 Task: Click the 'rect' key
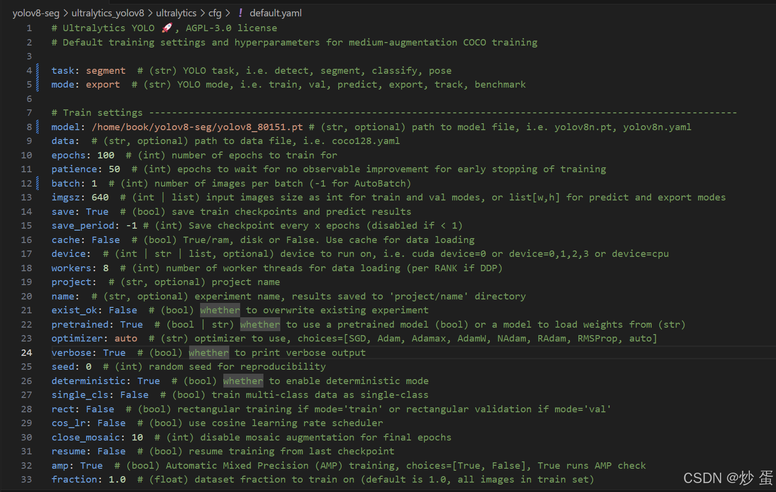point(63,409)
